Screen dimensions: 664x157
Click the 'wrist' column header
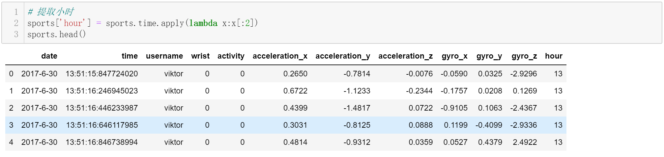(200, 56)
